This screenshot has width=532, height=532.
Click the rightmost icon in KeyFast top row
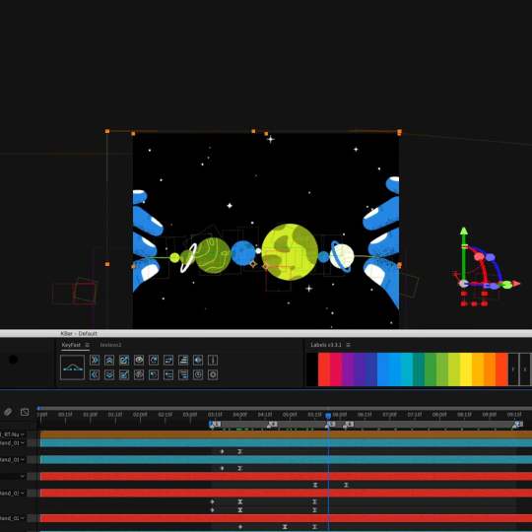click(x=213, y=360)
